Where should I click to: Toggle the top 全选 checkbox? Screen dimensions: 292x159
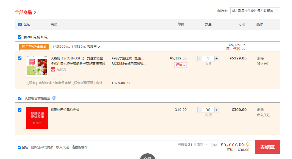pyautogui.click(x=20, y=24)
